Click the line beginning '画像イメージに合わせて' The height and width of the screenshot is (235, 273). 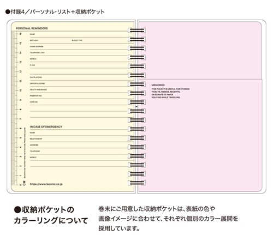point(168,219)
